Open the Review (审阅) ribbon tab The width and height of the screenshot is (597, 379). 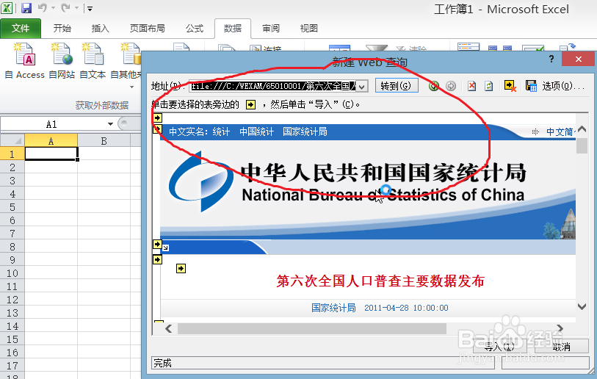pos(271,28)
